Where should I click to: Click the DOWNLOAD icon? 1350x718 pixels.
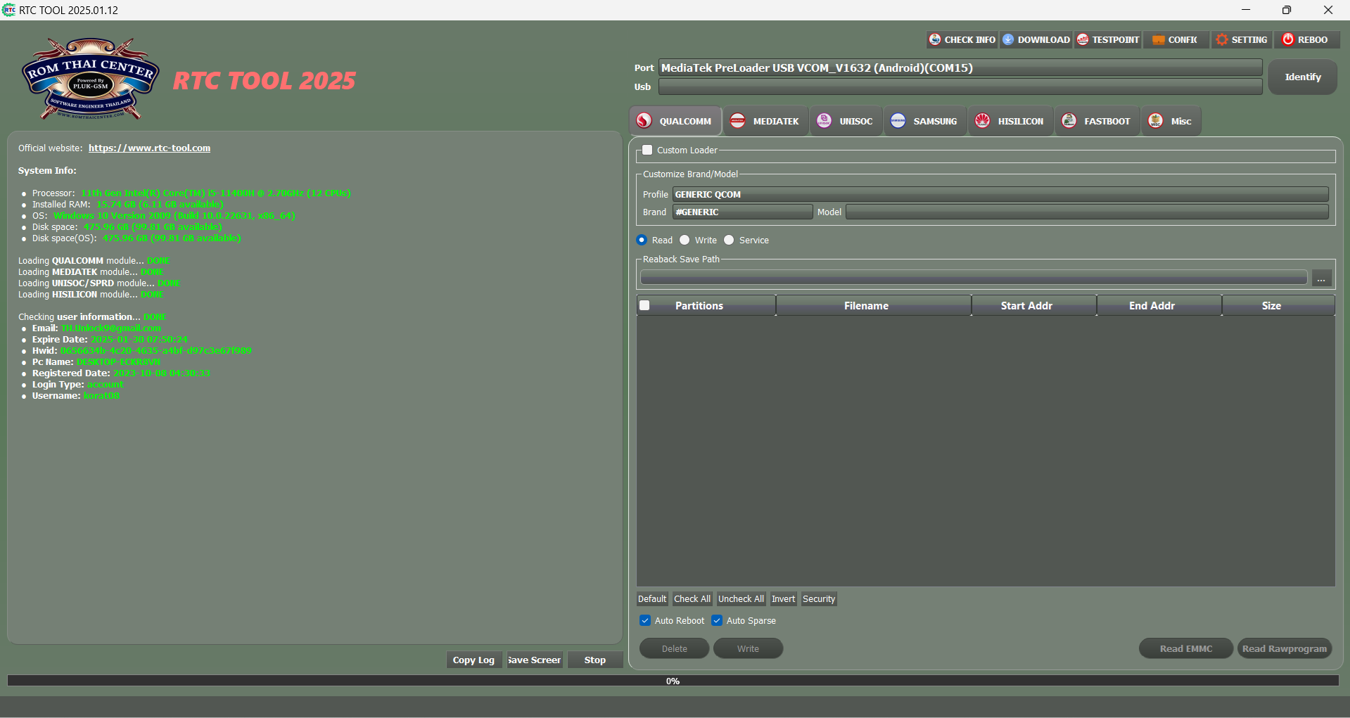1009,40
